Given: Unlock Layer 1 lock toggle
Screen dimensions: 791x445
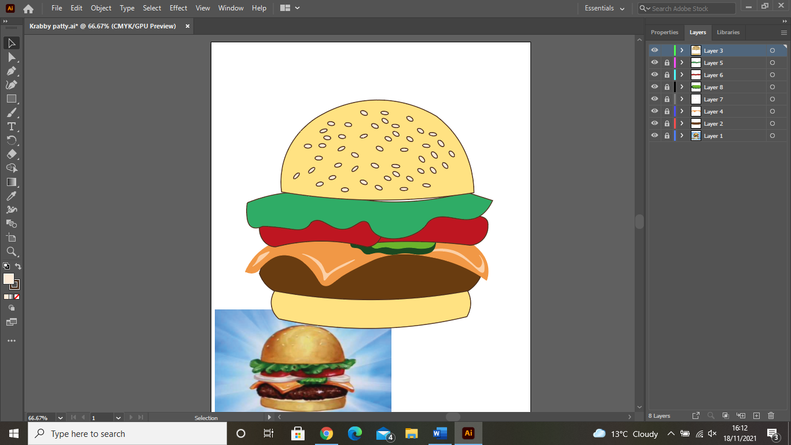Looking at the screenshot, I should coord(667,136).
